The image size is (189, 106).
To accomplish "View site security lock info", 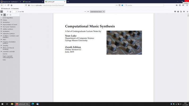I will pos(29,5).
